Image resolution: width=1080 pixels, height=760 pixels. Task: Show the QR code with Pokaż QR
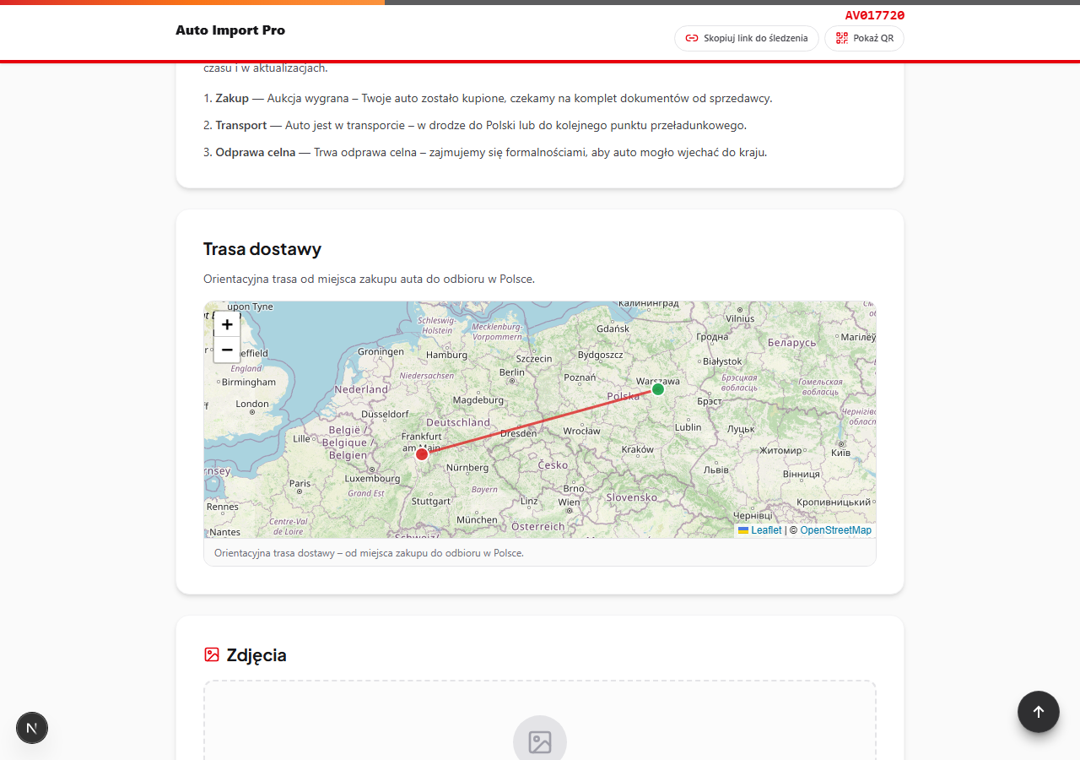pos(864,38)
